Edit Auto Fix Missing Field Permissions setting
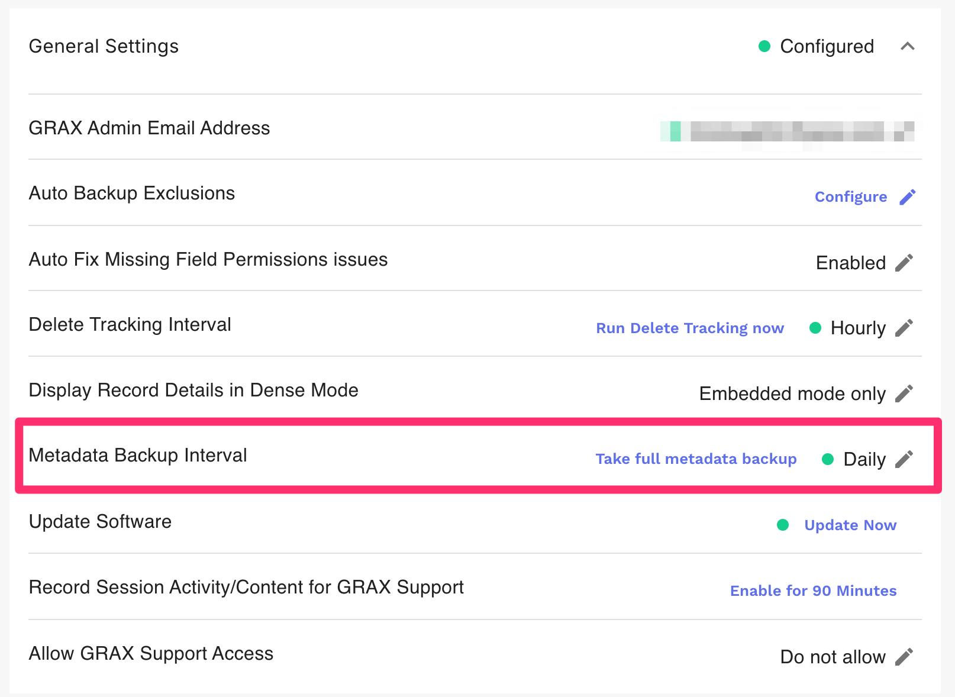The width and height of the screenshot is (955, 697). [x=904, y=263]
